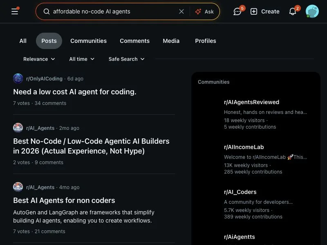Click 'Welcome to r/AIIncomeLab' description
The height and width of the screenshot is (245, 327).
(x=265, y=157)
